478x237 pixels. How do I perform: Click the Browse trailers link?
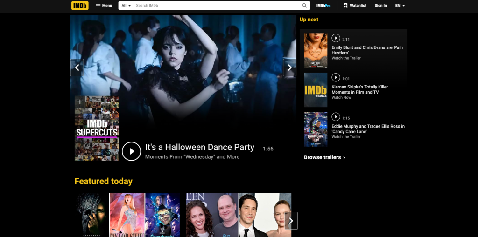click(x=324, y=157)
